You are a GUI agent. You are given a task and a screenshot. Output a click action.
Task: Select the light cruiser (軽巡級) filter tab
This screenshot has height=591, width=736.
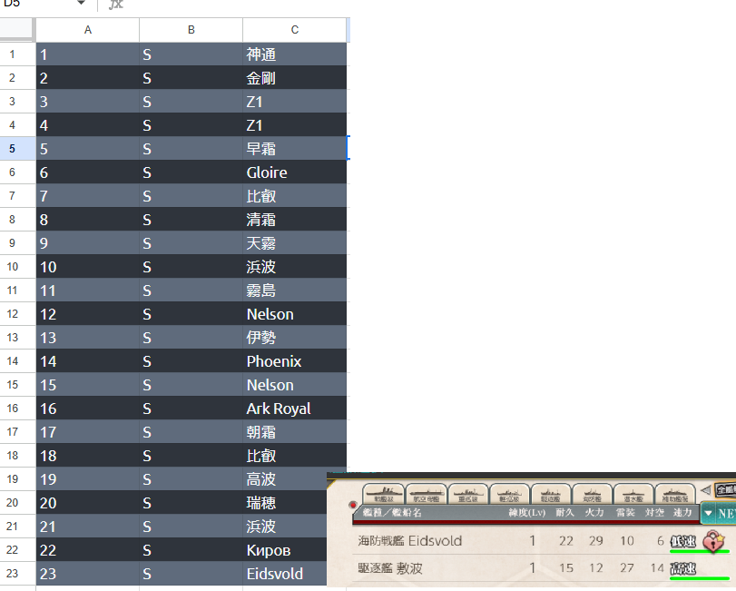point(510,493)
